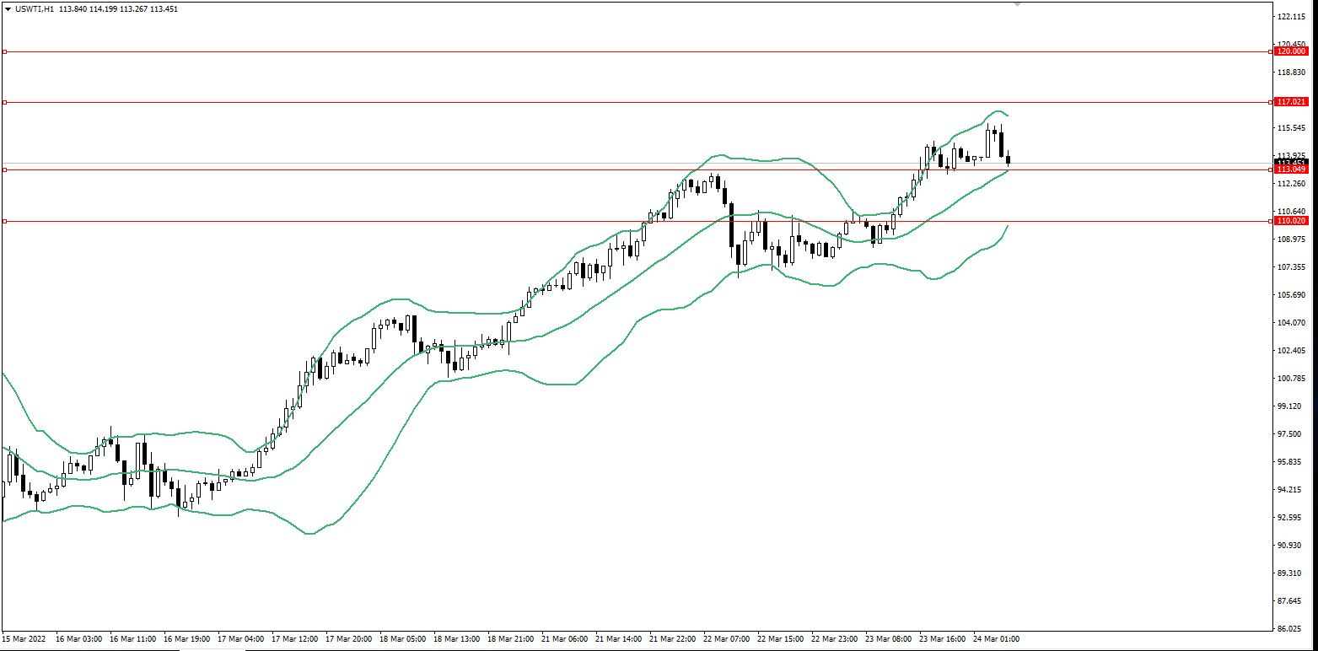Click the 23 Mar 08:00 time label
This screenshot has height=651, width=1318.
(888, 639)
